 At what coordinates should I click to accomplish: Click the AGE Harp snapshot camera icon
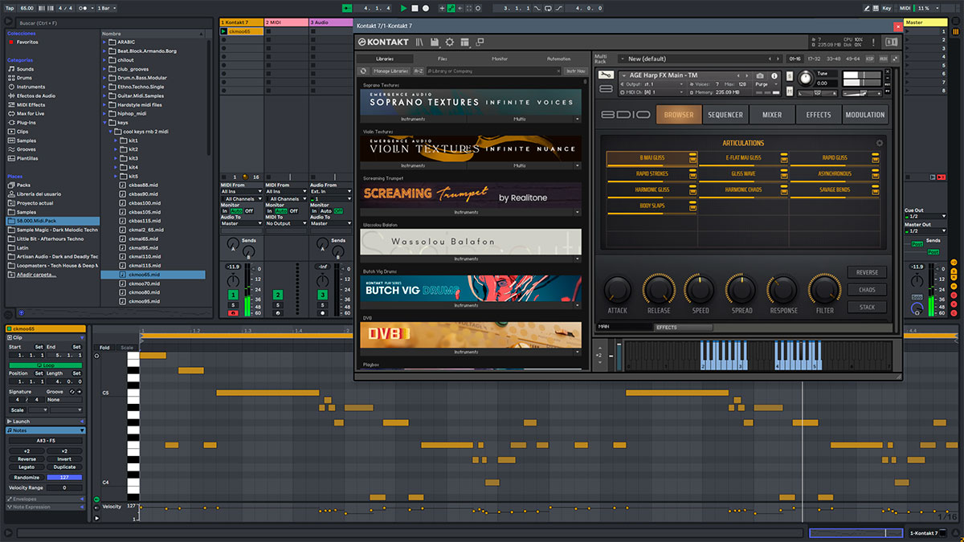pyautogui.click(x=760, y=75)
